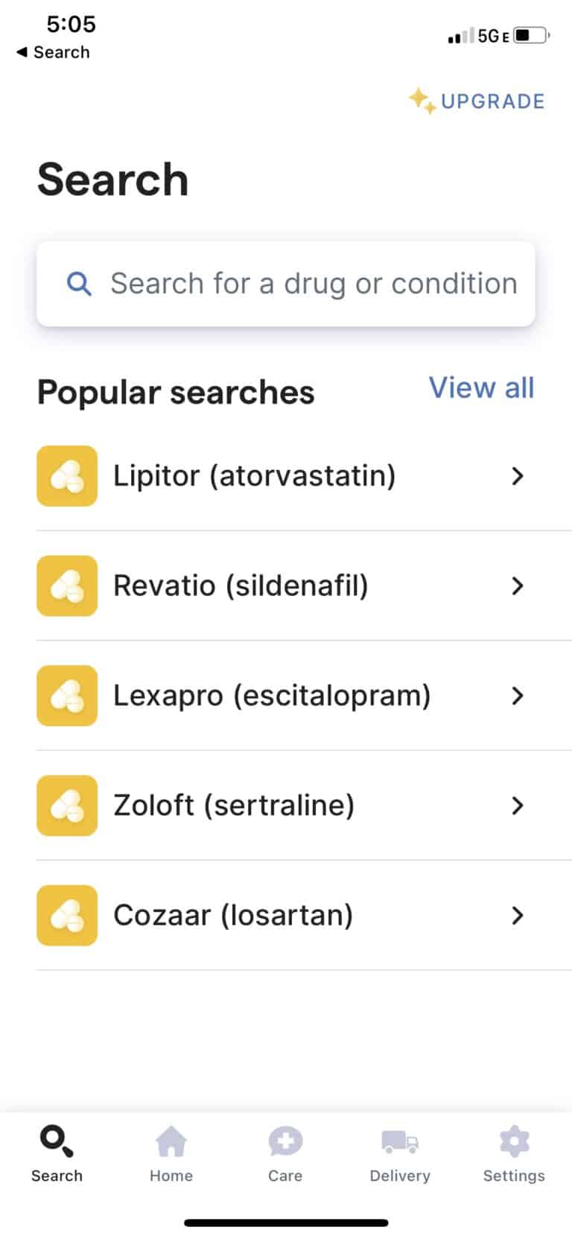Expand the Lipitor (atorvastatin) chevron
The width and height of the screenshot is (572, 1239).
point(518,476)
